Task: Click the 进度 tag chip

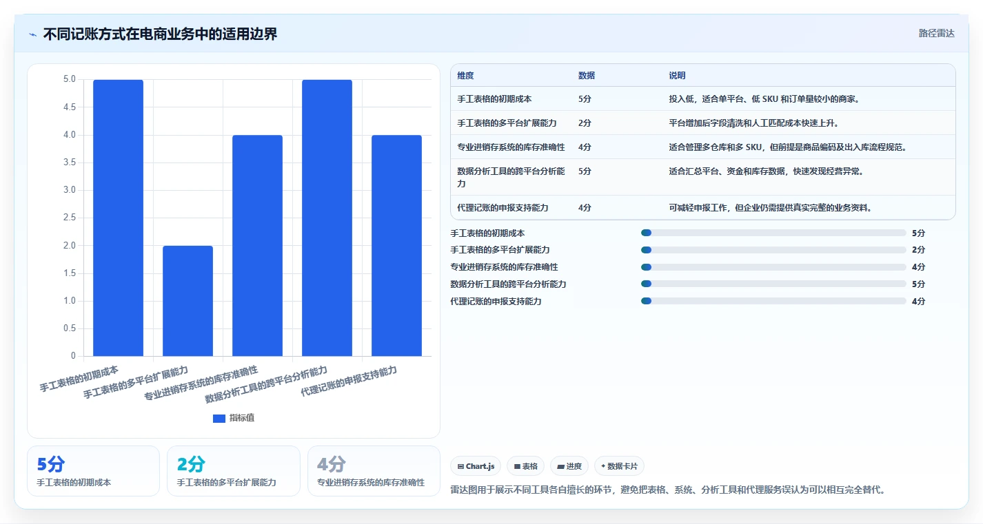Action: 569,466
